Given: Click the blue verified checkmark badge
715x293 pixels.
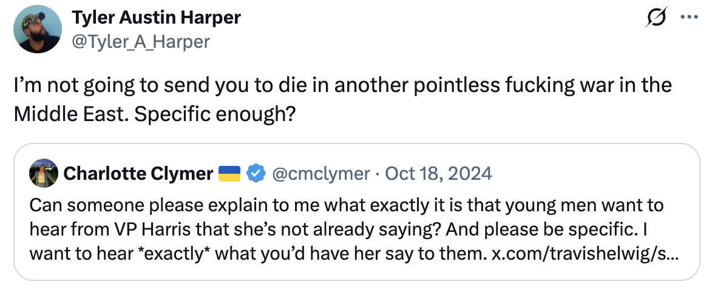Looking at the screenshot, I should click(x=256, y=174).
